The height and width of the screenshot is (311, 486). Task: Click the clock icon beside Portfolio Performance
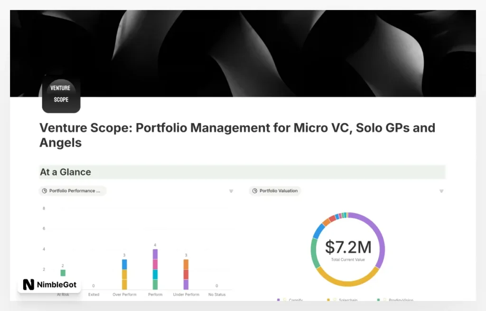point(45,191)
